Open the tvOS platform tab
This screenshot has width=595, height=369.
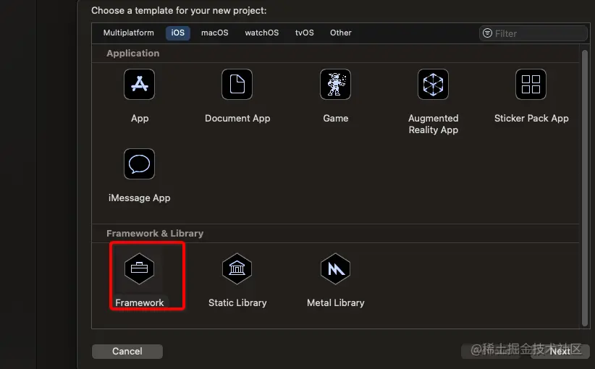305,33
